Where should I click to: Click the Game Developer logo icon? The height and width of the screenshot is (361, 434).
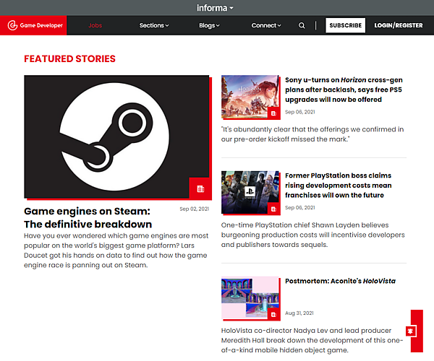(x=12, y=25)
